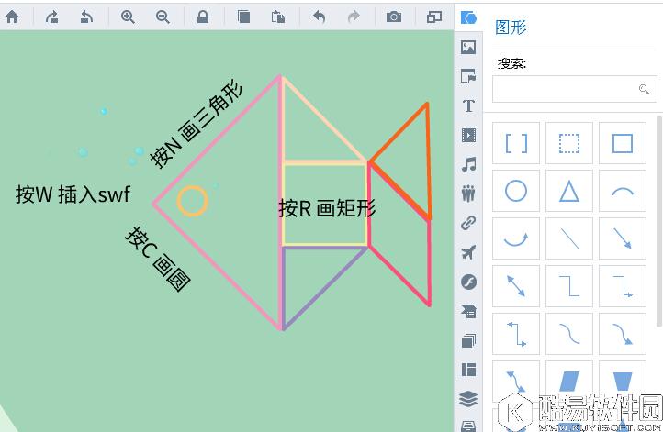The height and width of the screenshot is (432, 663).
Task: Open the layout grid icon in sidebar
Action: click(x=468, y=370)
